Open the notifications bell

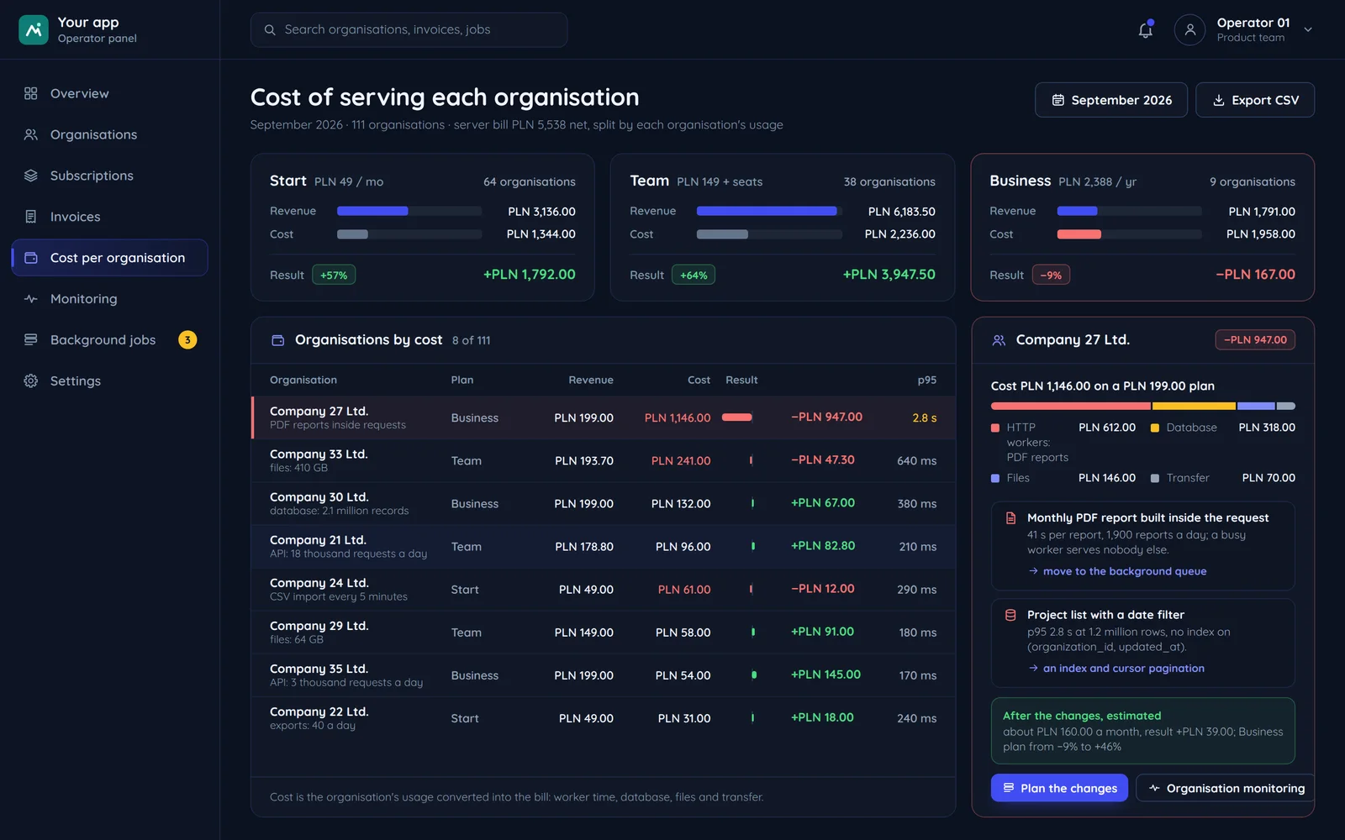1145,30
